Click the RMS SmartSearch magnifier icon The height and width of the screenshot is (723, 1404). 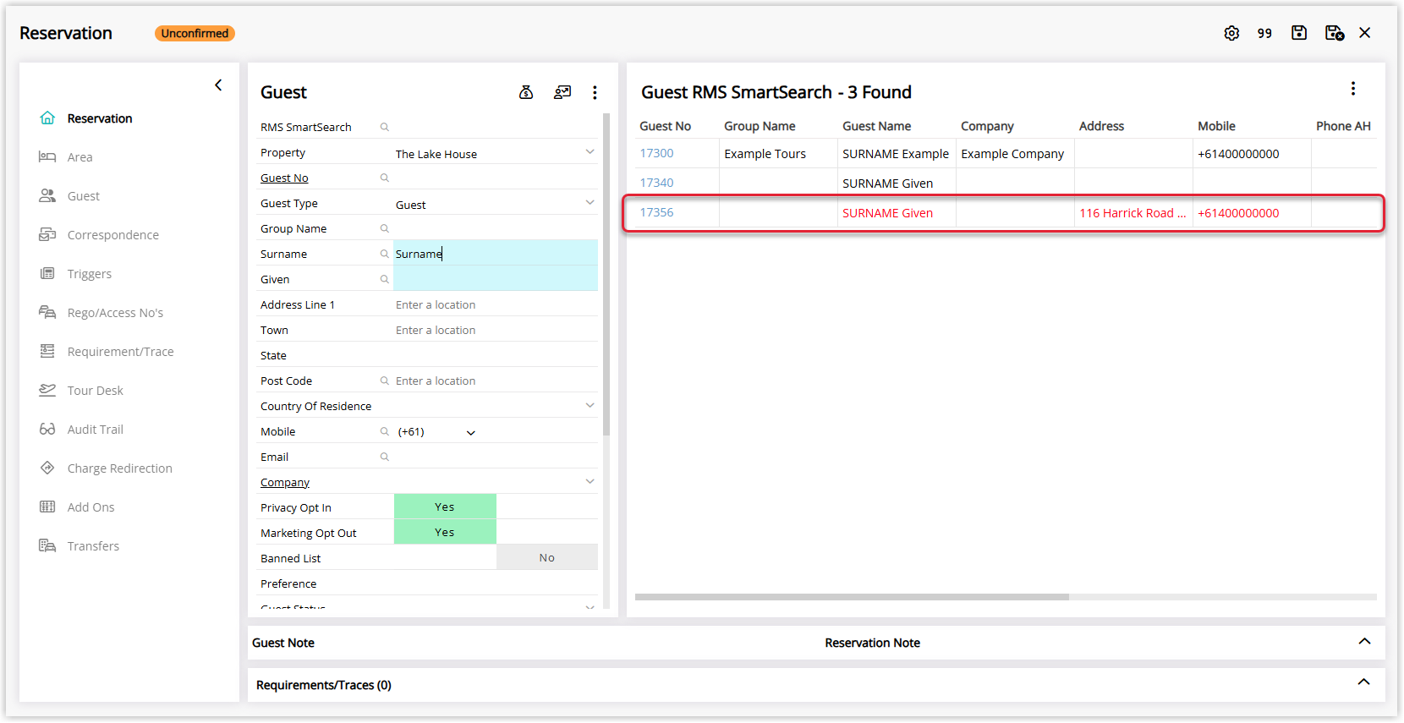click(x=384, y=127)
